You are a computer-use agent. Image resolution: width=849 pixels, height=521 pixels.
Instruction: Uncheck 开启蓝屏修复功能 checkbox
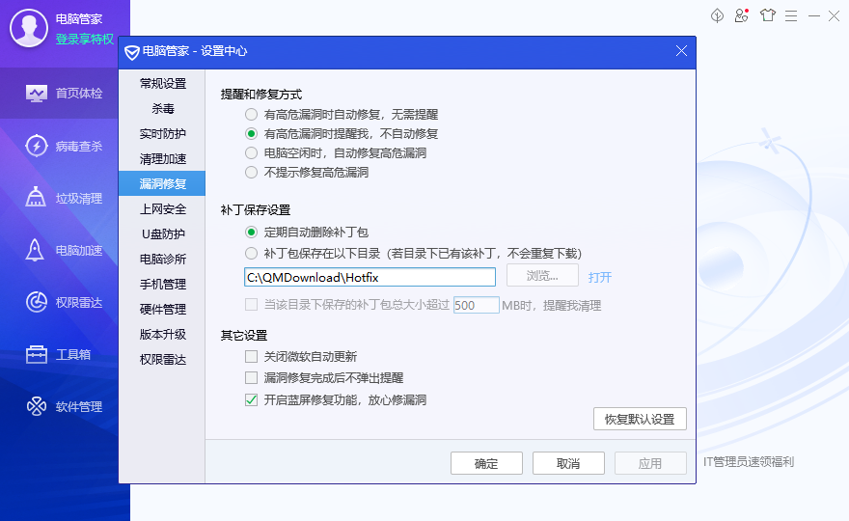(251, 399)
